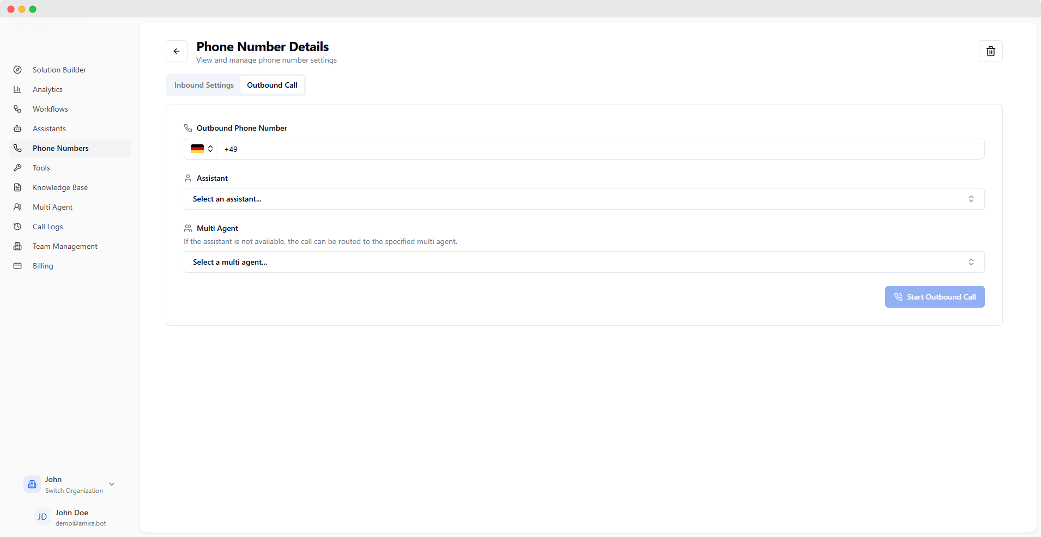
Task: Open the Select a multi agent dropdown
Action: 584,262
